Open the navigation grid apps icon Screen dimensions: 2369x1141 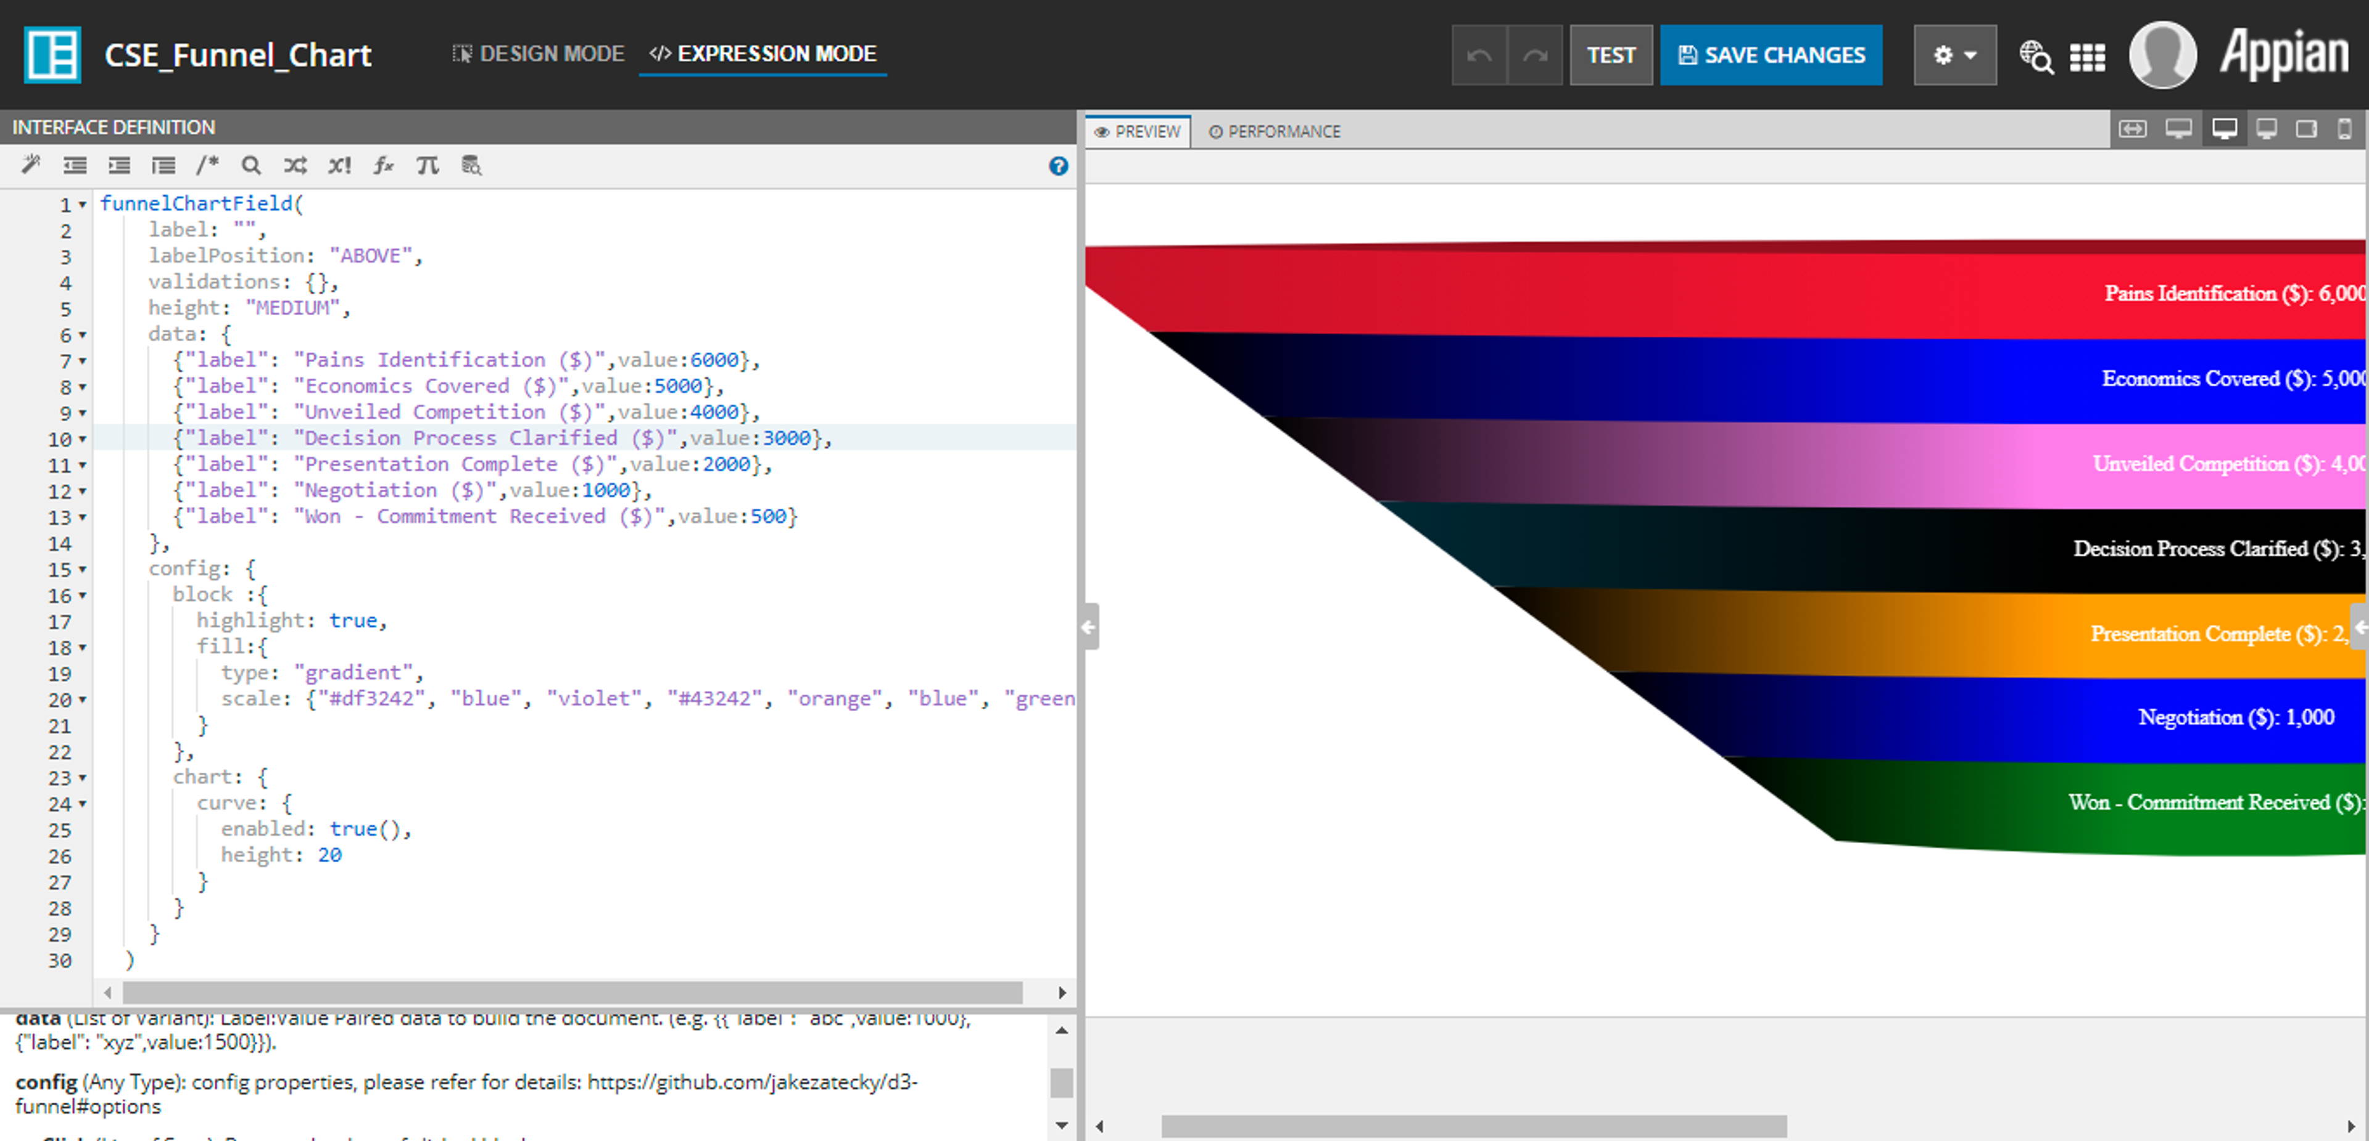[x=2086, y=57]
